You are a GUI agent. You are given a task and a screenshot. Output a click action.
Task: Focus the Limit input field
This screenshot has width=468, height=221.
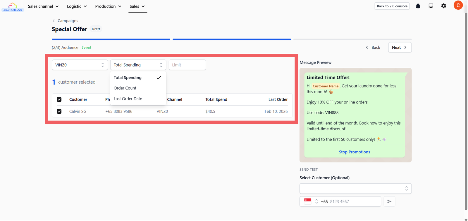point(187,65)
